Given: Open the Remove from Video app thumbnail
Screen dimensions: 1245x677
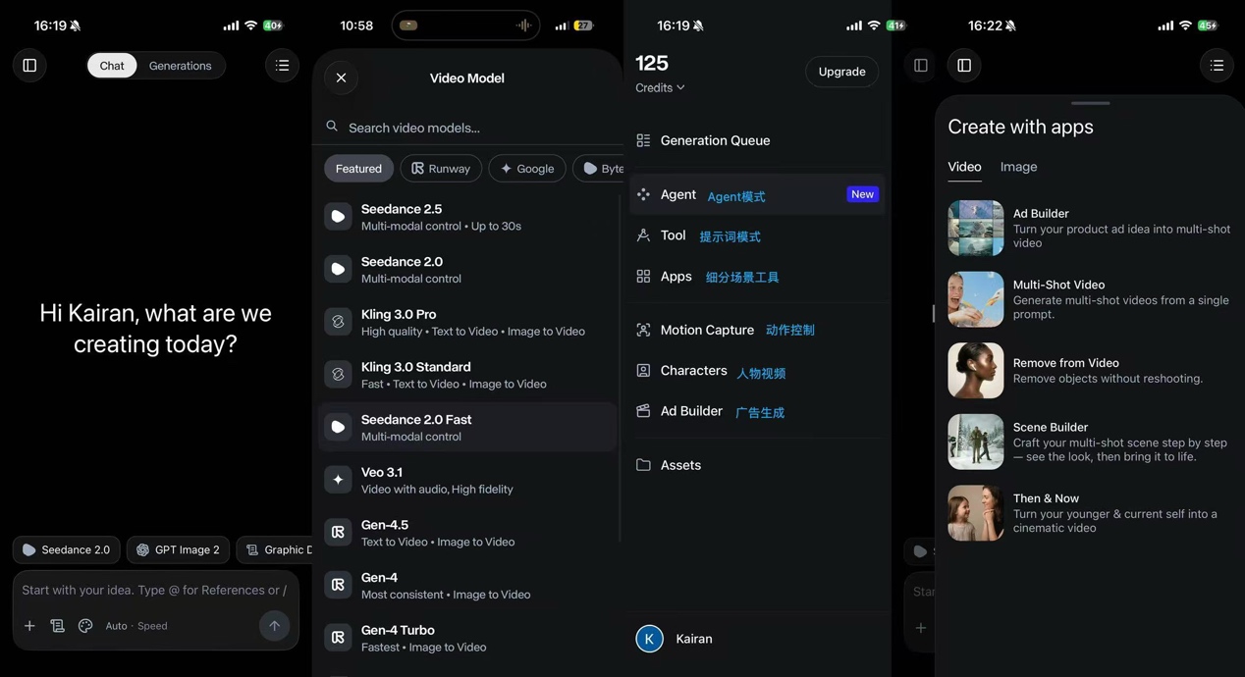Looking at the screenshot, I should [976, 370].
